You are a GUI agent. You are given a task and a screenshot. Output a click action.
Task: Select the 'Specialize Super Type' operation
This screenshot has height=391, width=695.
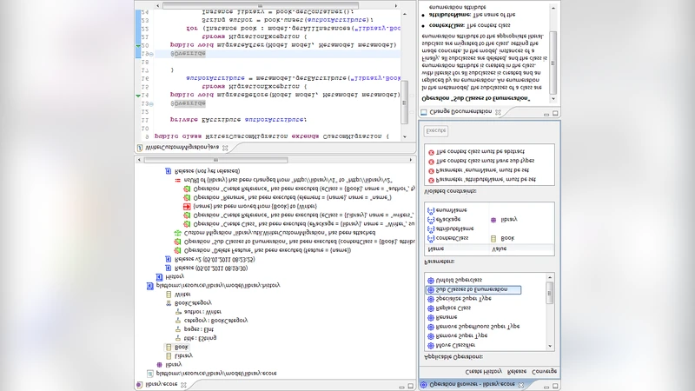464,299
